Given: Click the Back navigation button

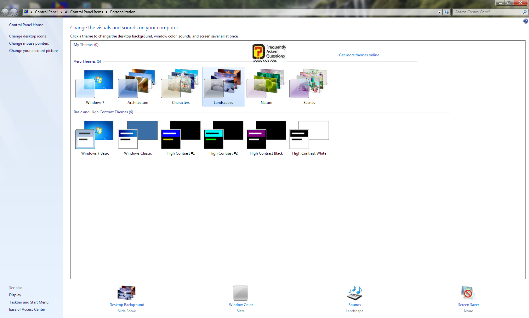Looking at the screenshot, I should 5,12.
